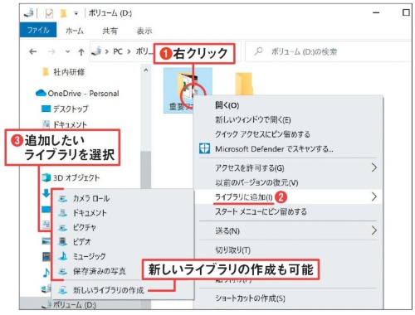The image size is (415, 315).
Task: Select 保存済みの写真 library in submenu
Action: [x=100, y=271]
